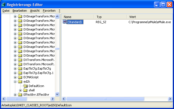Click the tree pane scroll-down arrow

coord(57,94)
